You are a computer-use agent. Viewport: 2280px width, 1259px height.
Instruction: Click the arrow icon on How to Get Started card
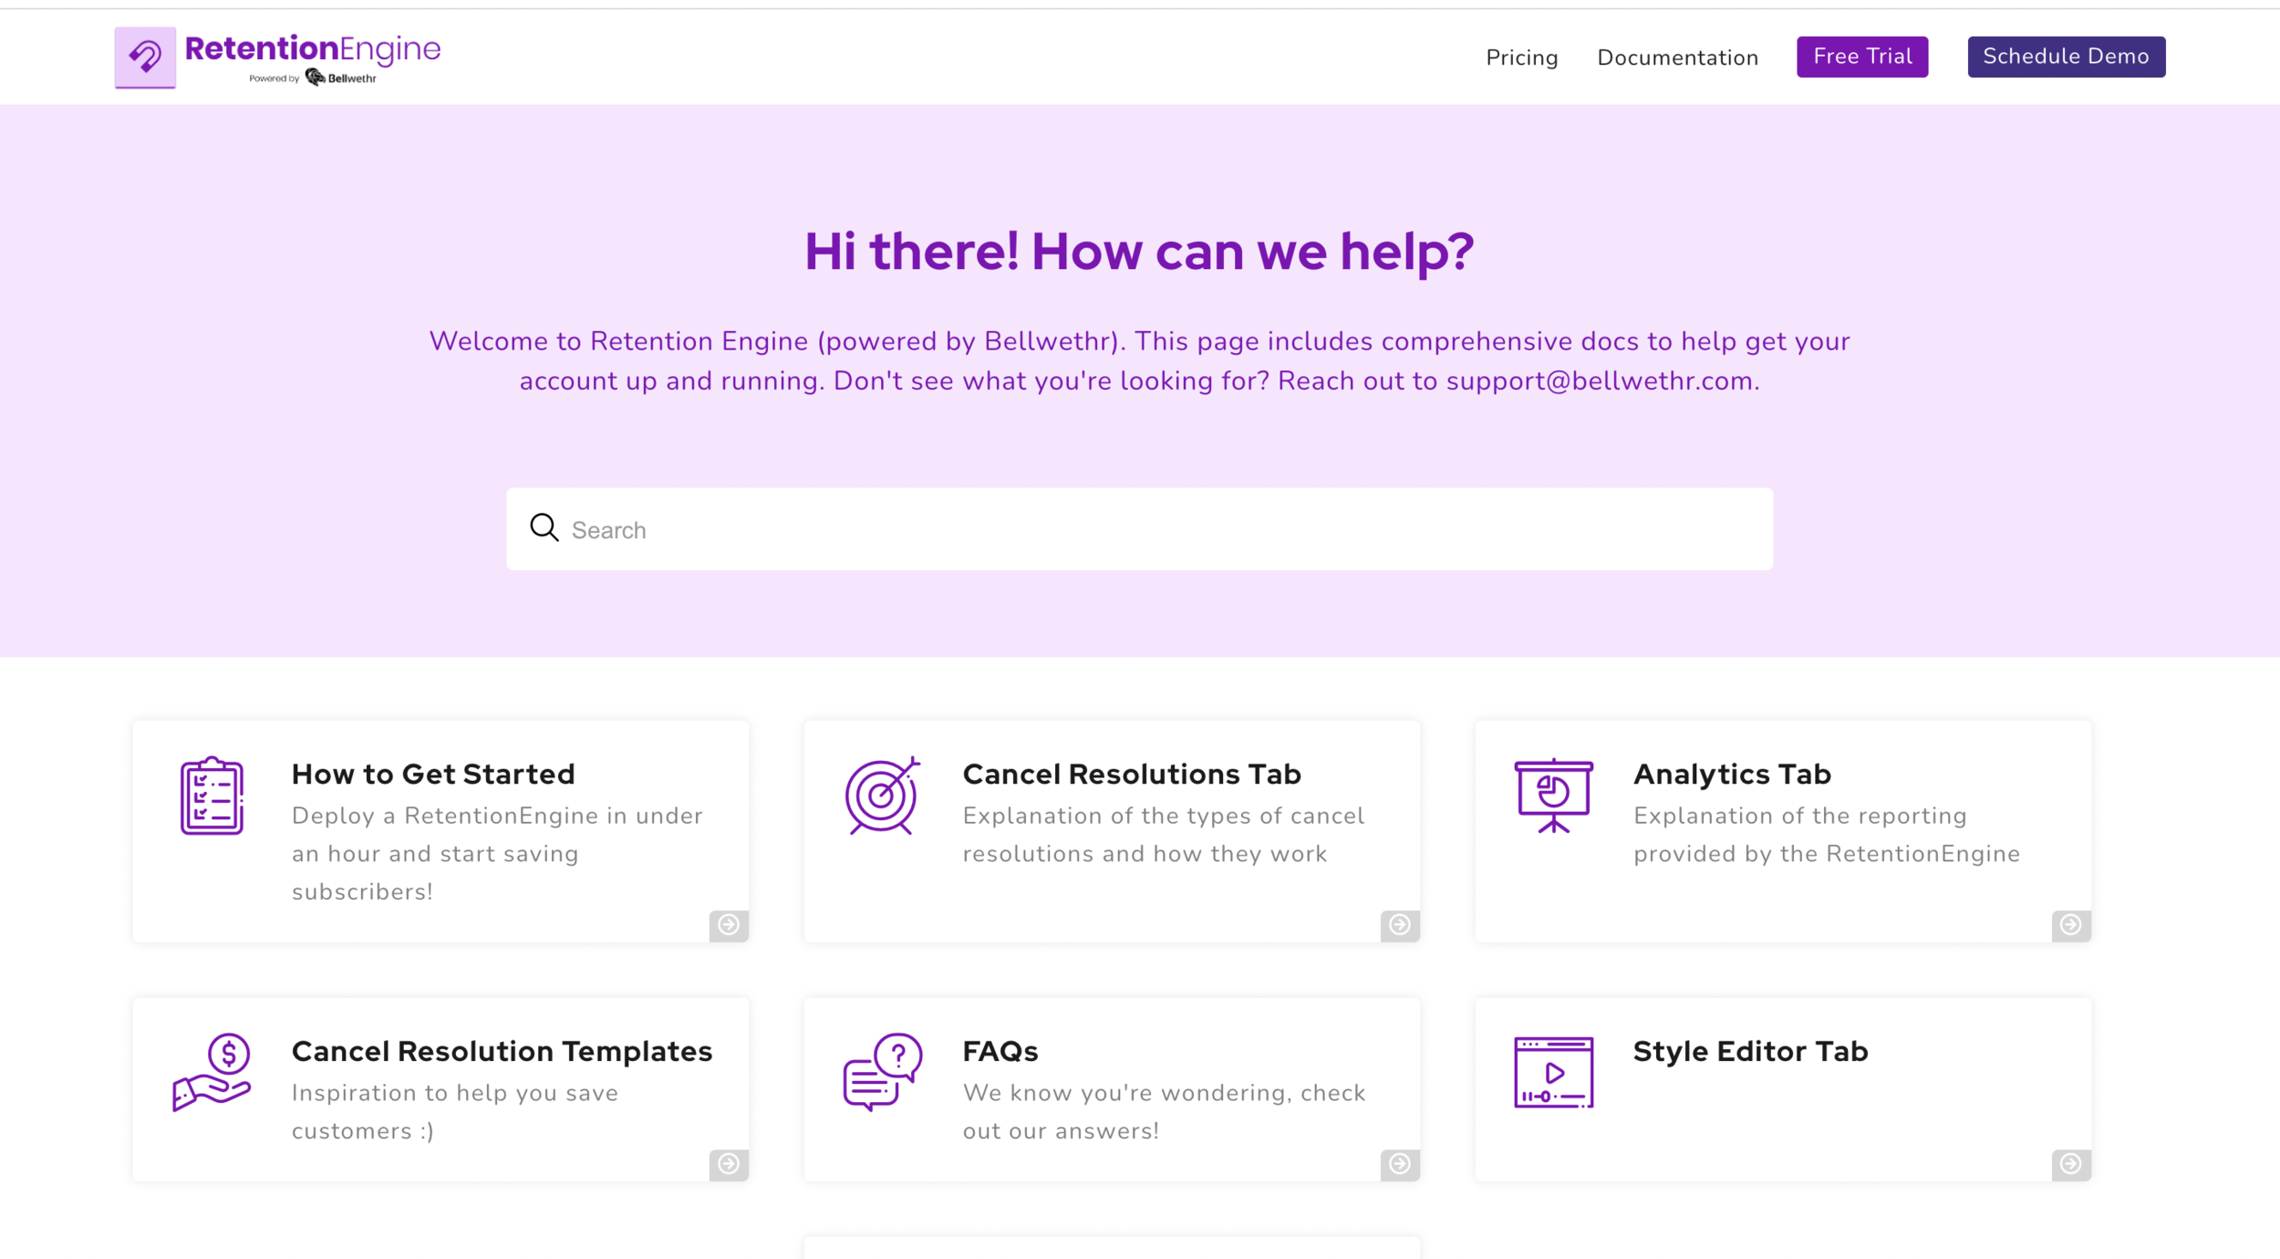pyautogui.click(x=729, y=925)
